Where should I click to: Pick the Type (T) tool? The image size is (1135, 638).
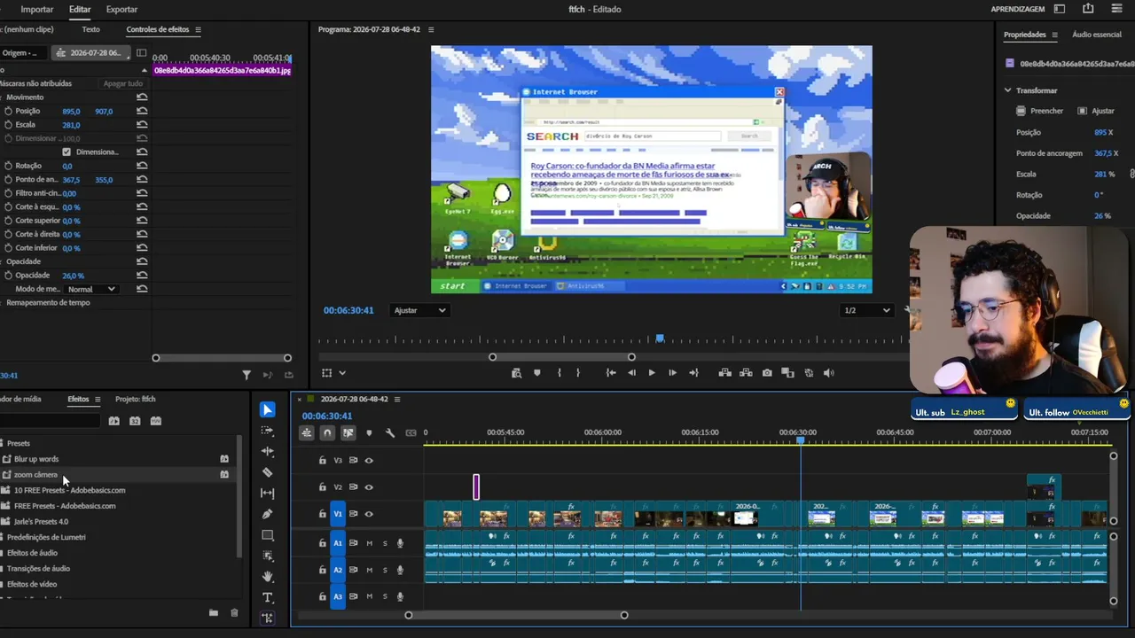[x=267, y=598]
